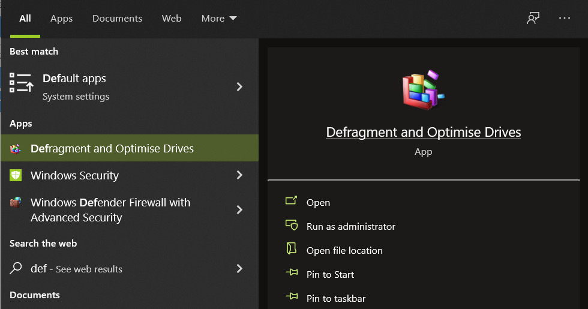The width and height of the screenshot is (588, 309).
Task: Expand the def web results arrow
Action: (239, 268)
